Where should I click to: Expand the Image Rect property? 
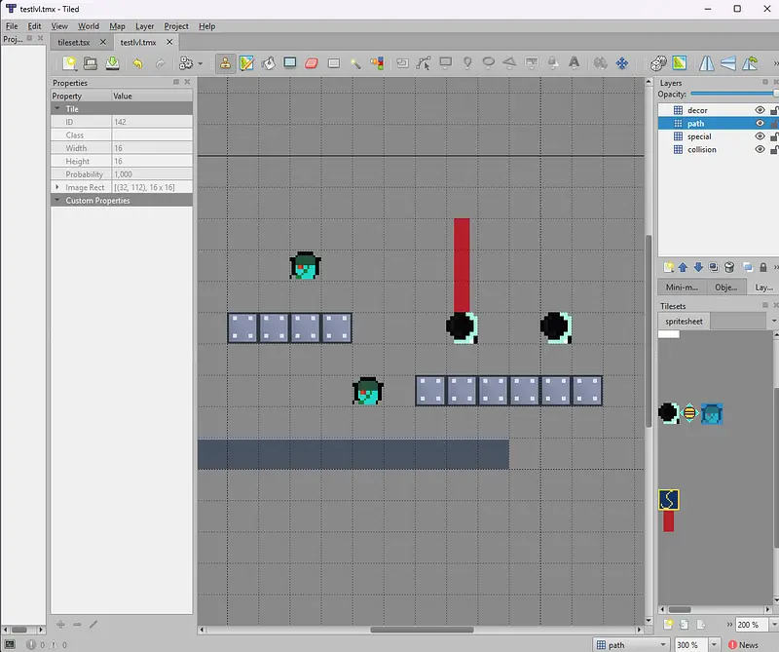click(x=57, y=187)
